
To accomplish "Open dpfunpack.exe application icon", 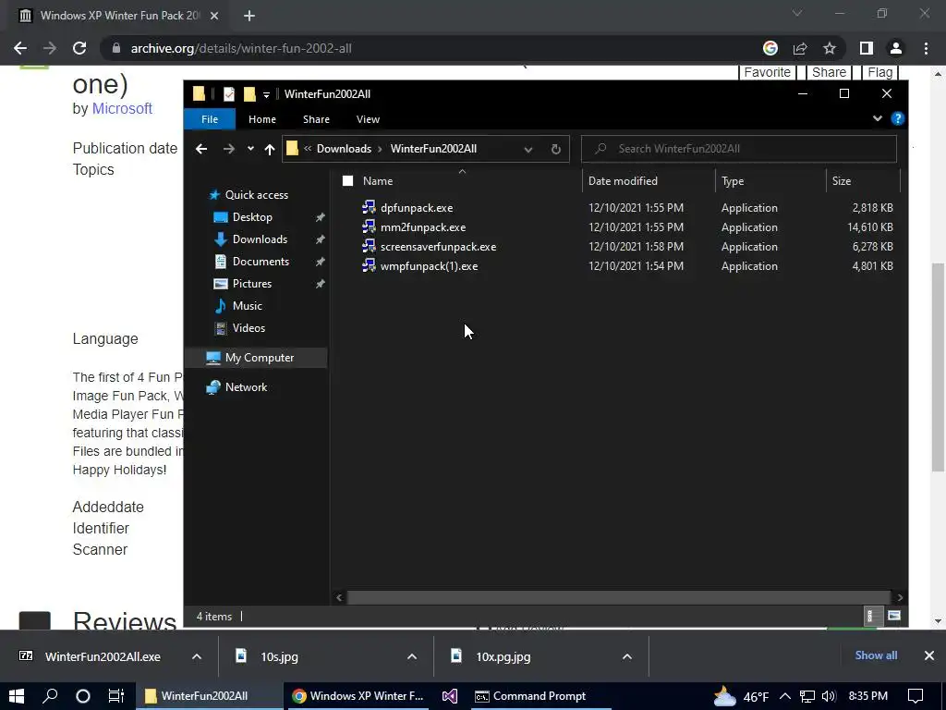I will 369,208.
